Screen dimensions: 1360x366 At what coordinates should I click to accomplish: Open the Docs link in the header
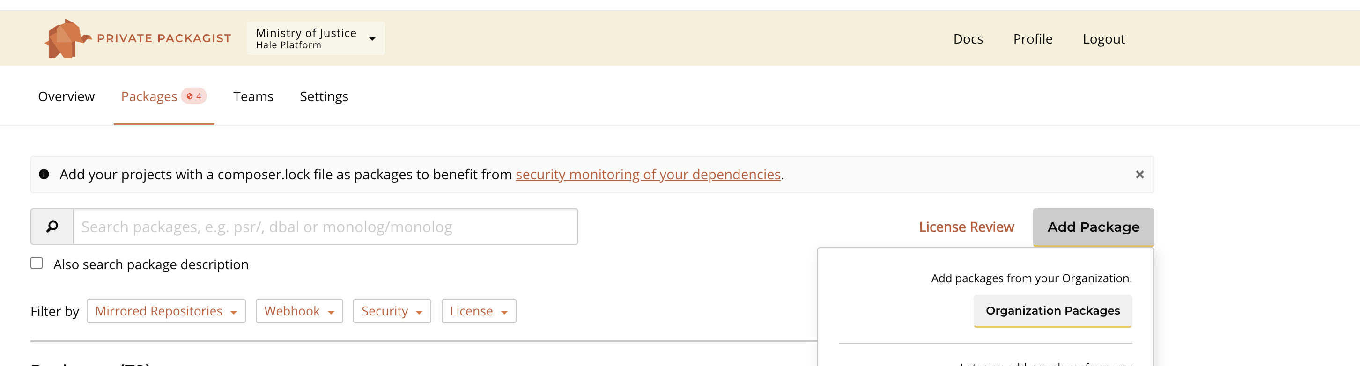click(x=968, y=39)
